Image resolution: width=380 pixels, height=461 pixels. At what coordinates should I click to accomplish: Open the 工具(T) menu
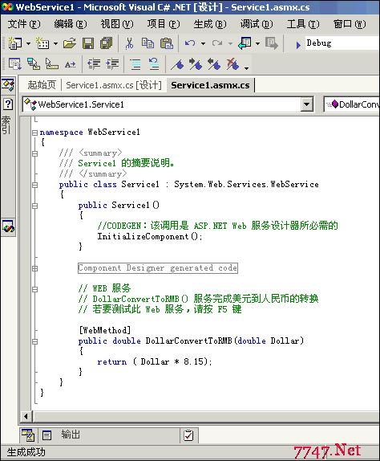(303, 24)
